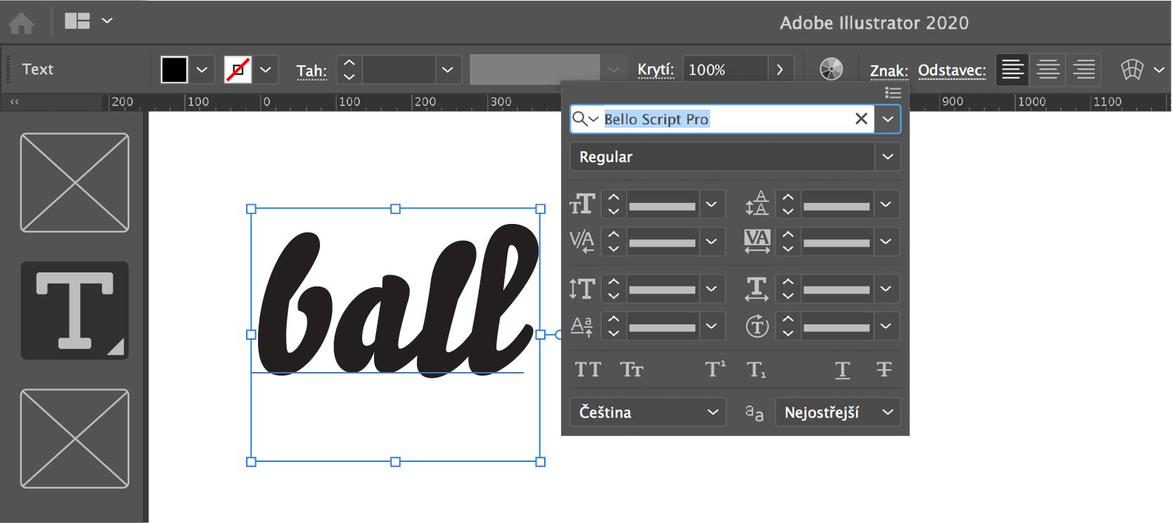Toggle Strikethrough formatting
The image size is (1172, 523).
point(884,369)
